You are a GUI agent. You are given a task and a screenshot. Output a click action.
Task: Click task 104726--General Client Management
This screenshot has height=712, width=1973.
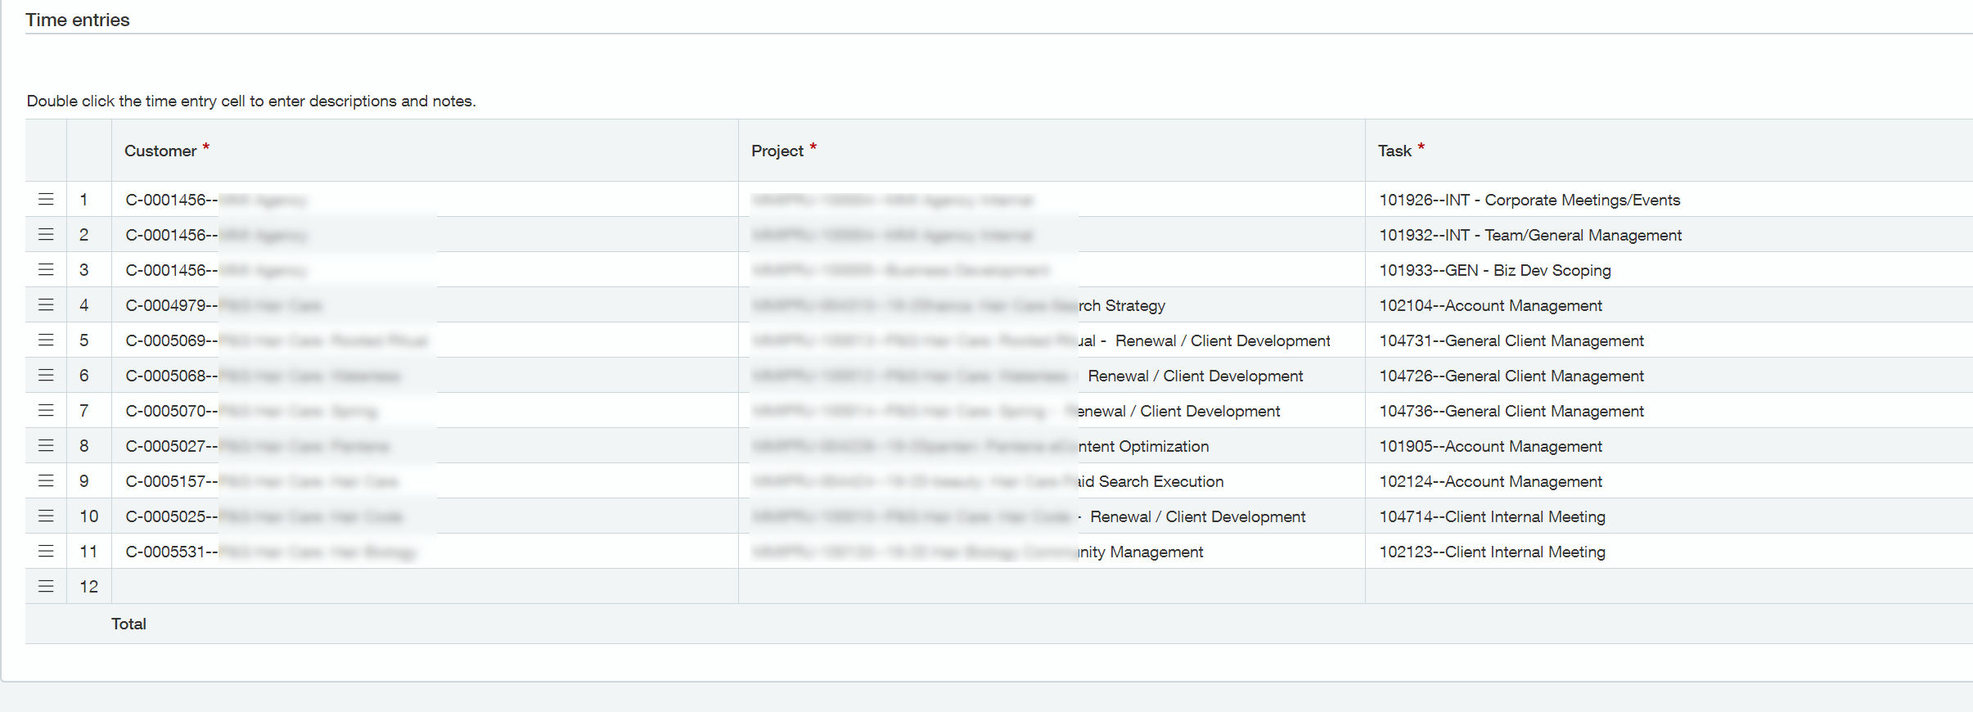click(x=1511, y=376)
